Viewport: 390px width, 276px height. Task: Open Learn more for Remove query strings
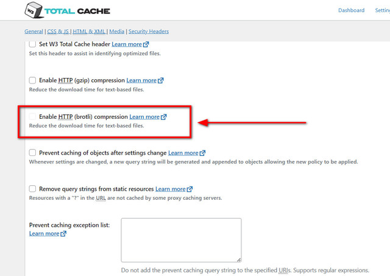[171, 189]
